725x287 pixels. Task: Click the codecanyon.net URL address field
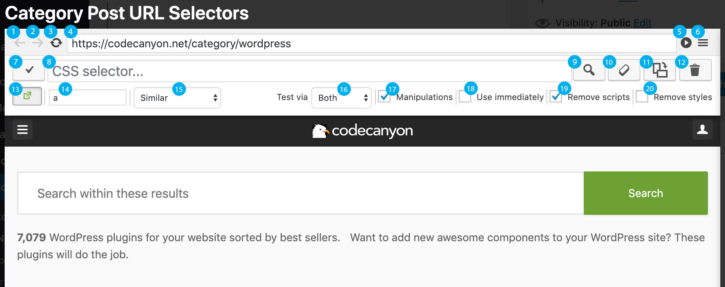371,43
